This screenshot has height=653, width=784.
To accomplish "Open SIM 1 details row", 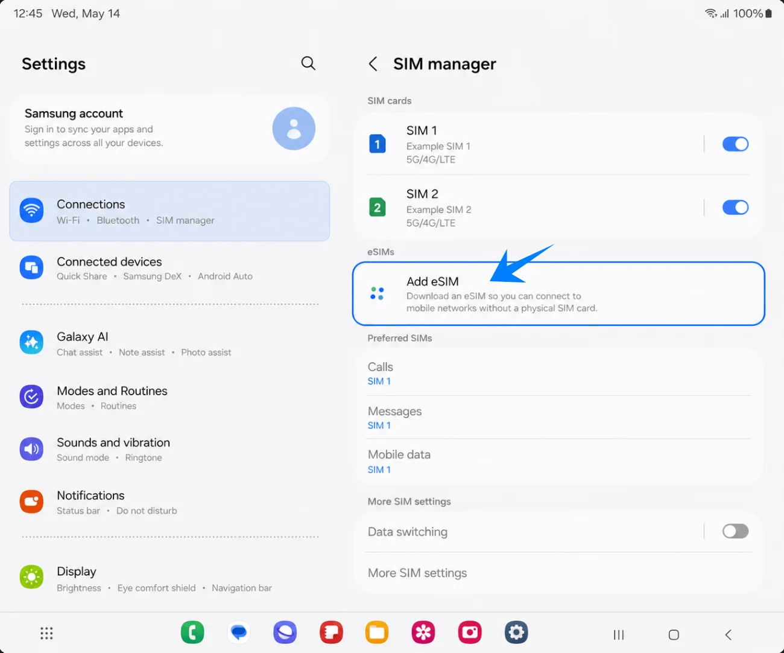I will click(528, 144).
